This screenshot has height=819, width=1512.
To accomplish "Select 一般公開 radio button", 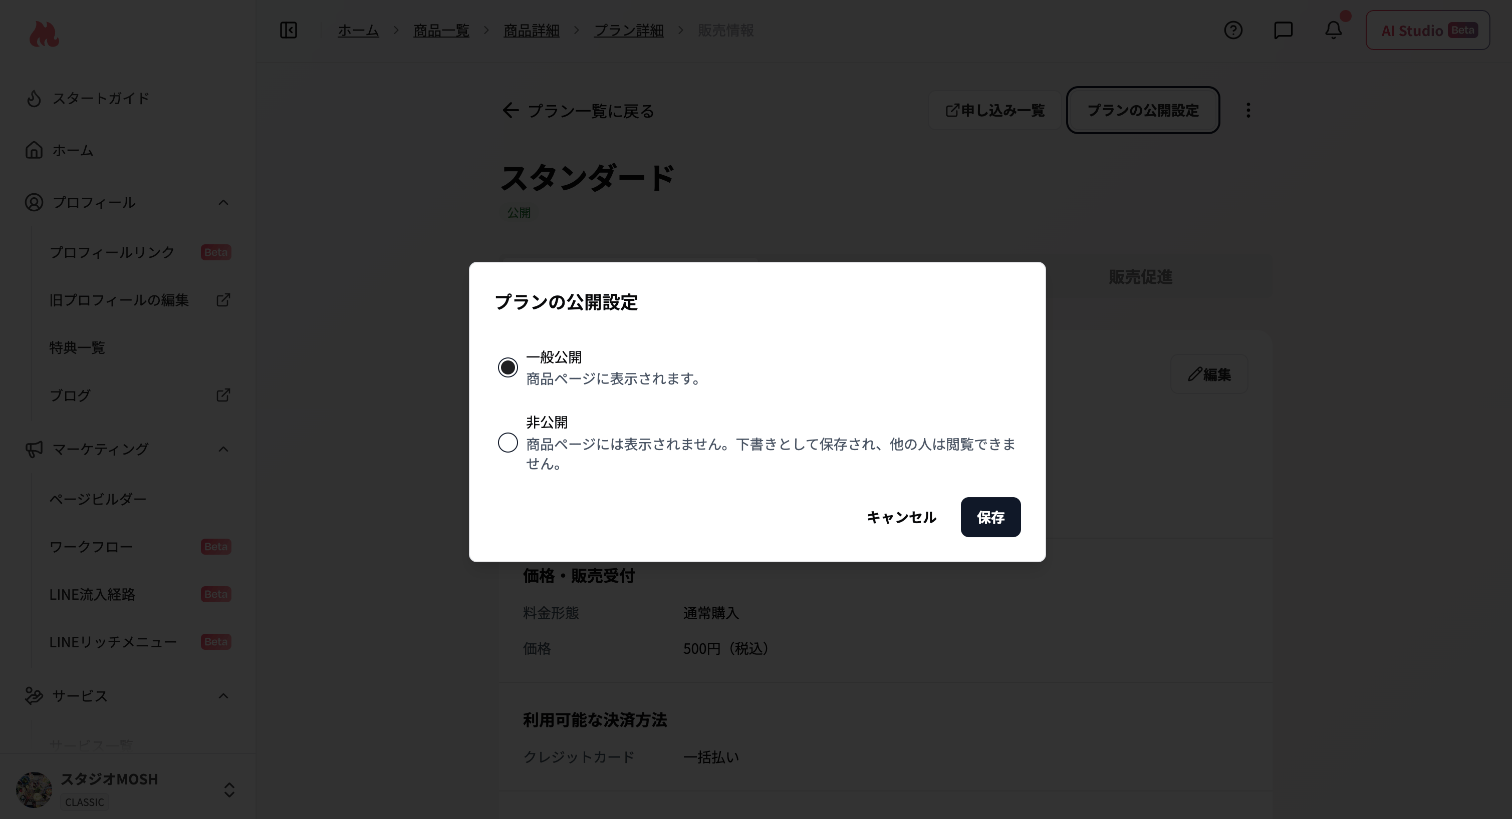I will click(508, 367).
